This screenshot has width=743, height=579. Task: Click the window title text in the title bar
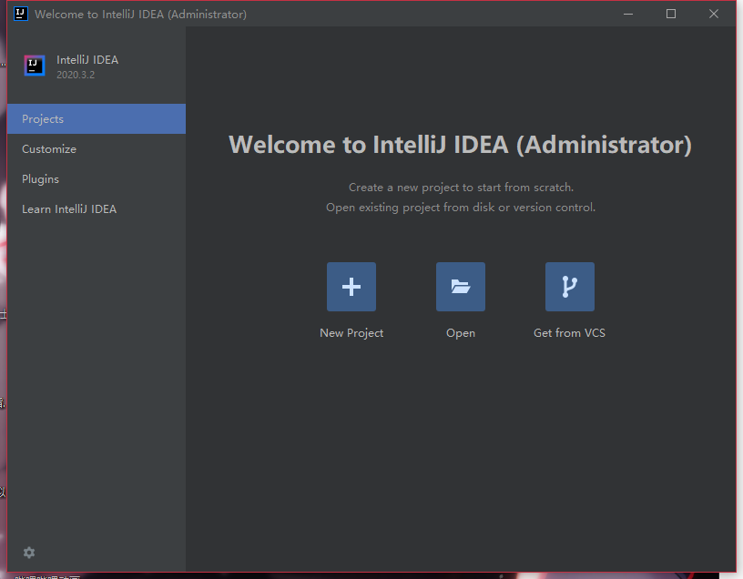tap(141, 15)
